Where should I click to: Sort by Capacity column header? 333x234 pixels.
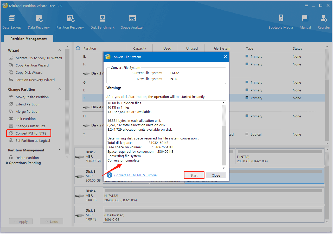pos(139,48)
